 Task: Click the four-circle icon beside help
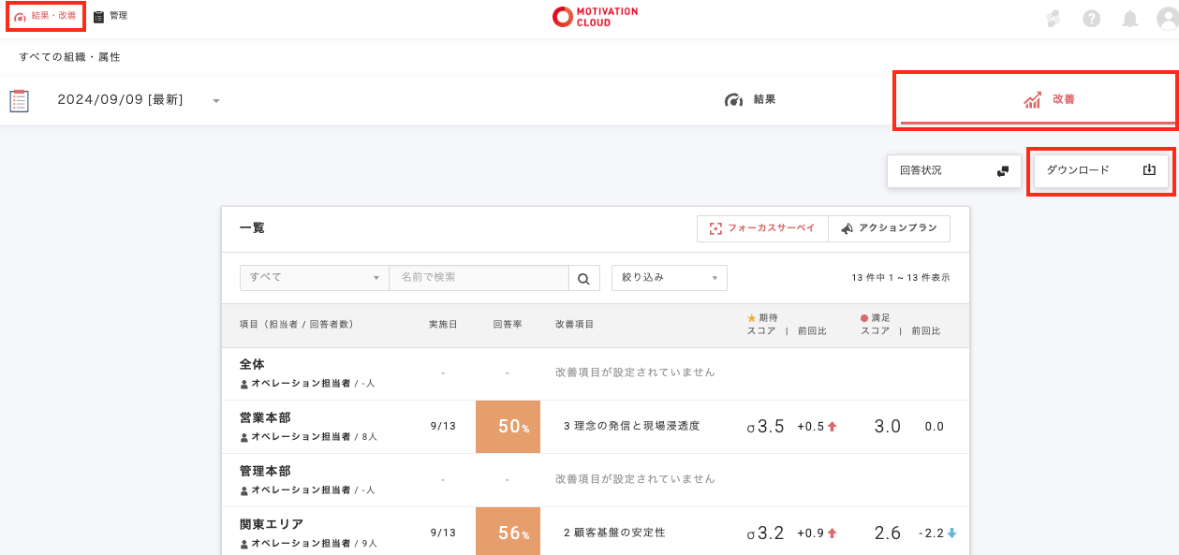[x=1054, y=19]
